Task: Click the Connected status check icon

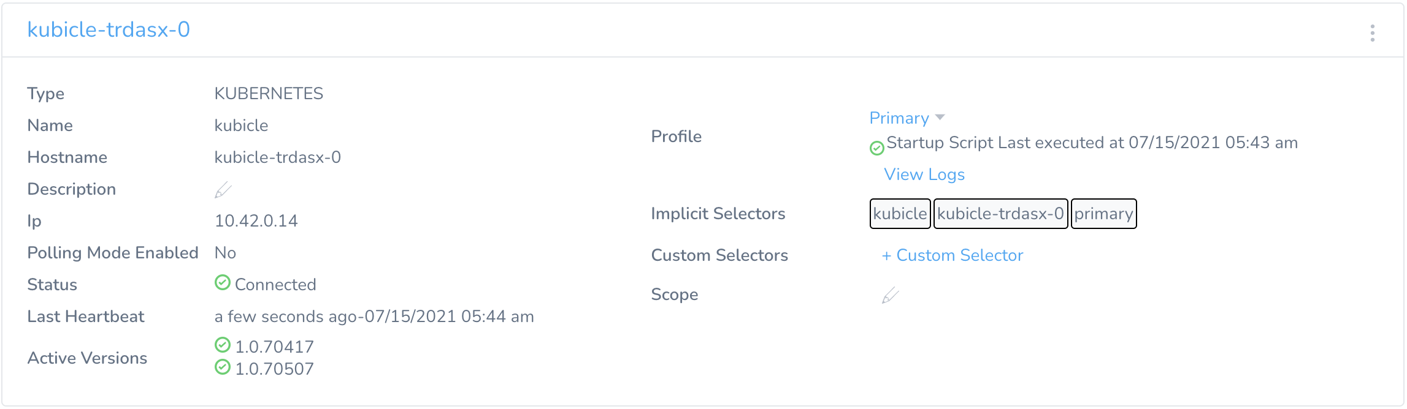Action: coord(223,283)
